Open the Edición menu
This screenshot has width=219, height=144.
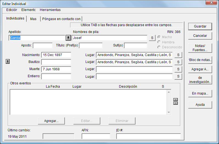(12, 10)
